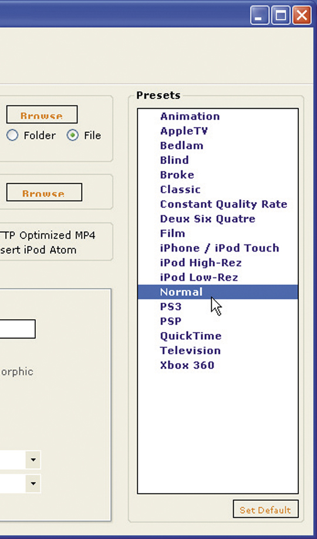317x539 pixels.
Task: Pick the Classic preset
Action: tap(180, 189)
